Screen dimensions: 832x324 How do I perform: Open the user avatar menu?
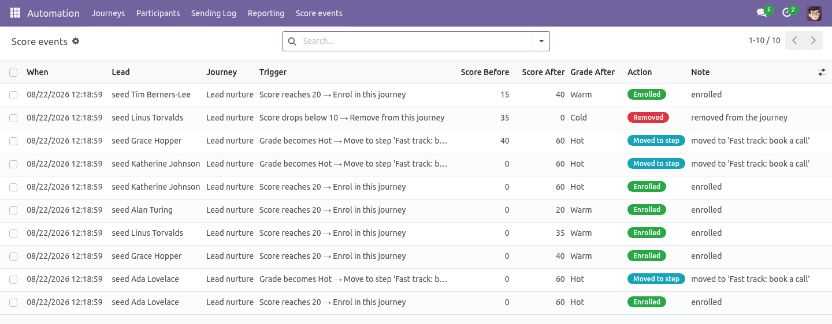coord(814,13)
